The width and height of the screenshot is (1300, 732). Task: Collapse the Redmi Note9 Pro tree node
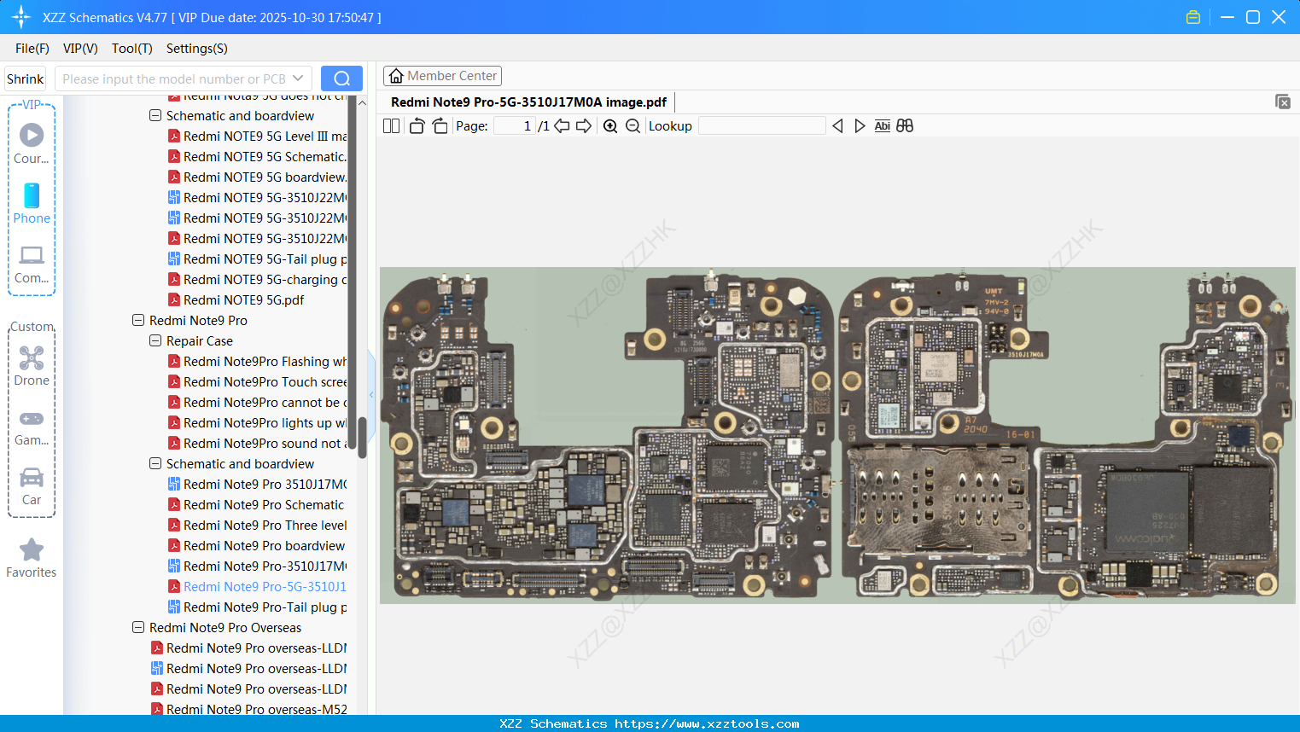pyautogui.click(x=138, y=321)
